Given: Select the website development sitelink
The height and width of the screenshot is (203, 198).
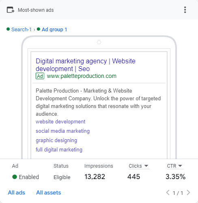Looking at the screenshot, I should pyautogui.click(x=60, y=122).
